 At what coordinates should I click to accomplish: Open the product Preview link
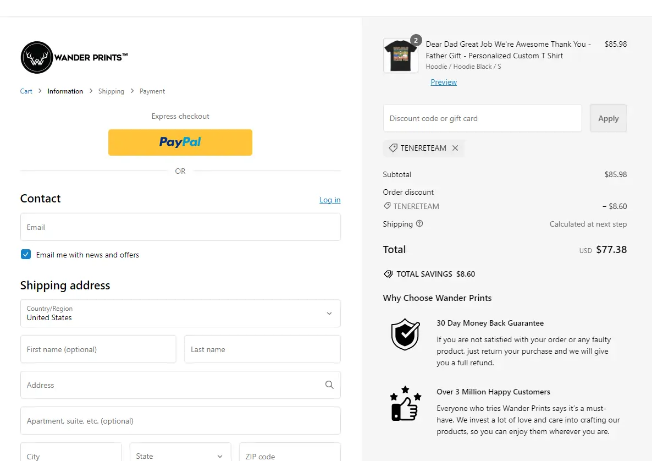(444, 82)
